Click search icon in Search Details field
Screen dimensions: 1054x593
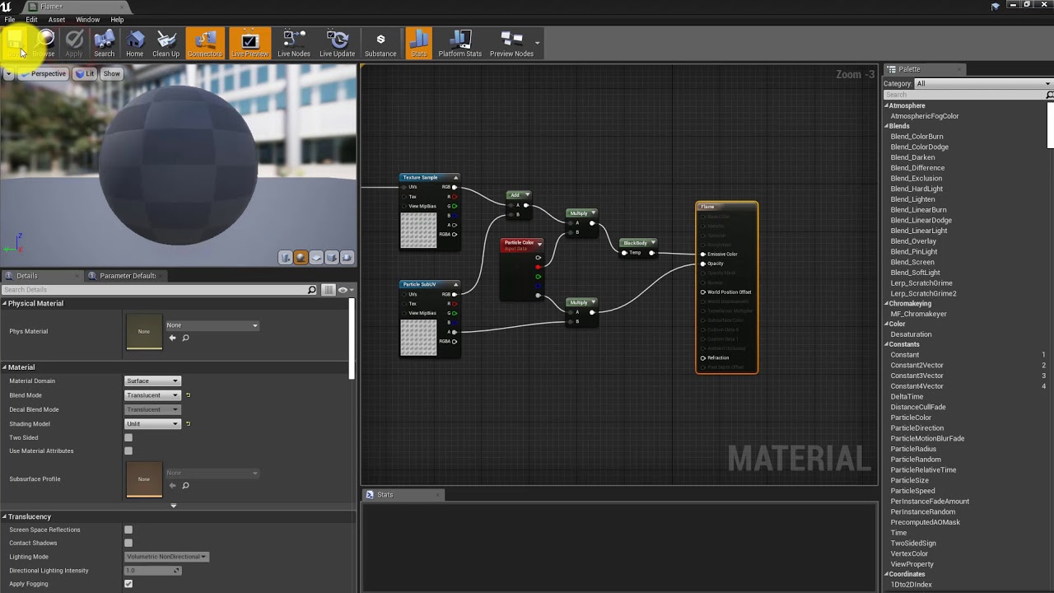(311, 290)
